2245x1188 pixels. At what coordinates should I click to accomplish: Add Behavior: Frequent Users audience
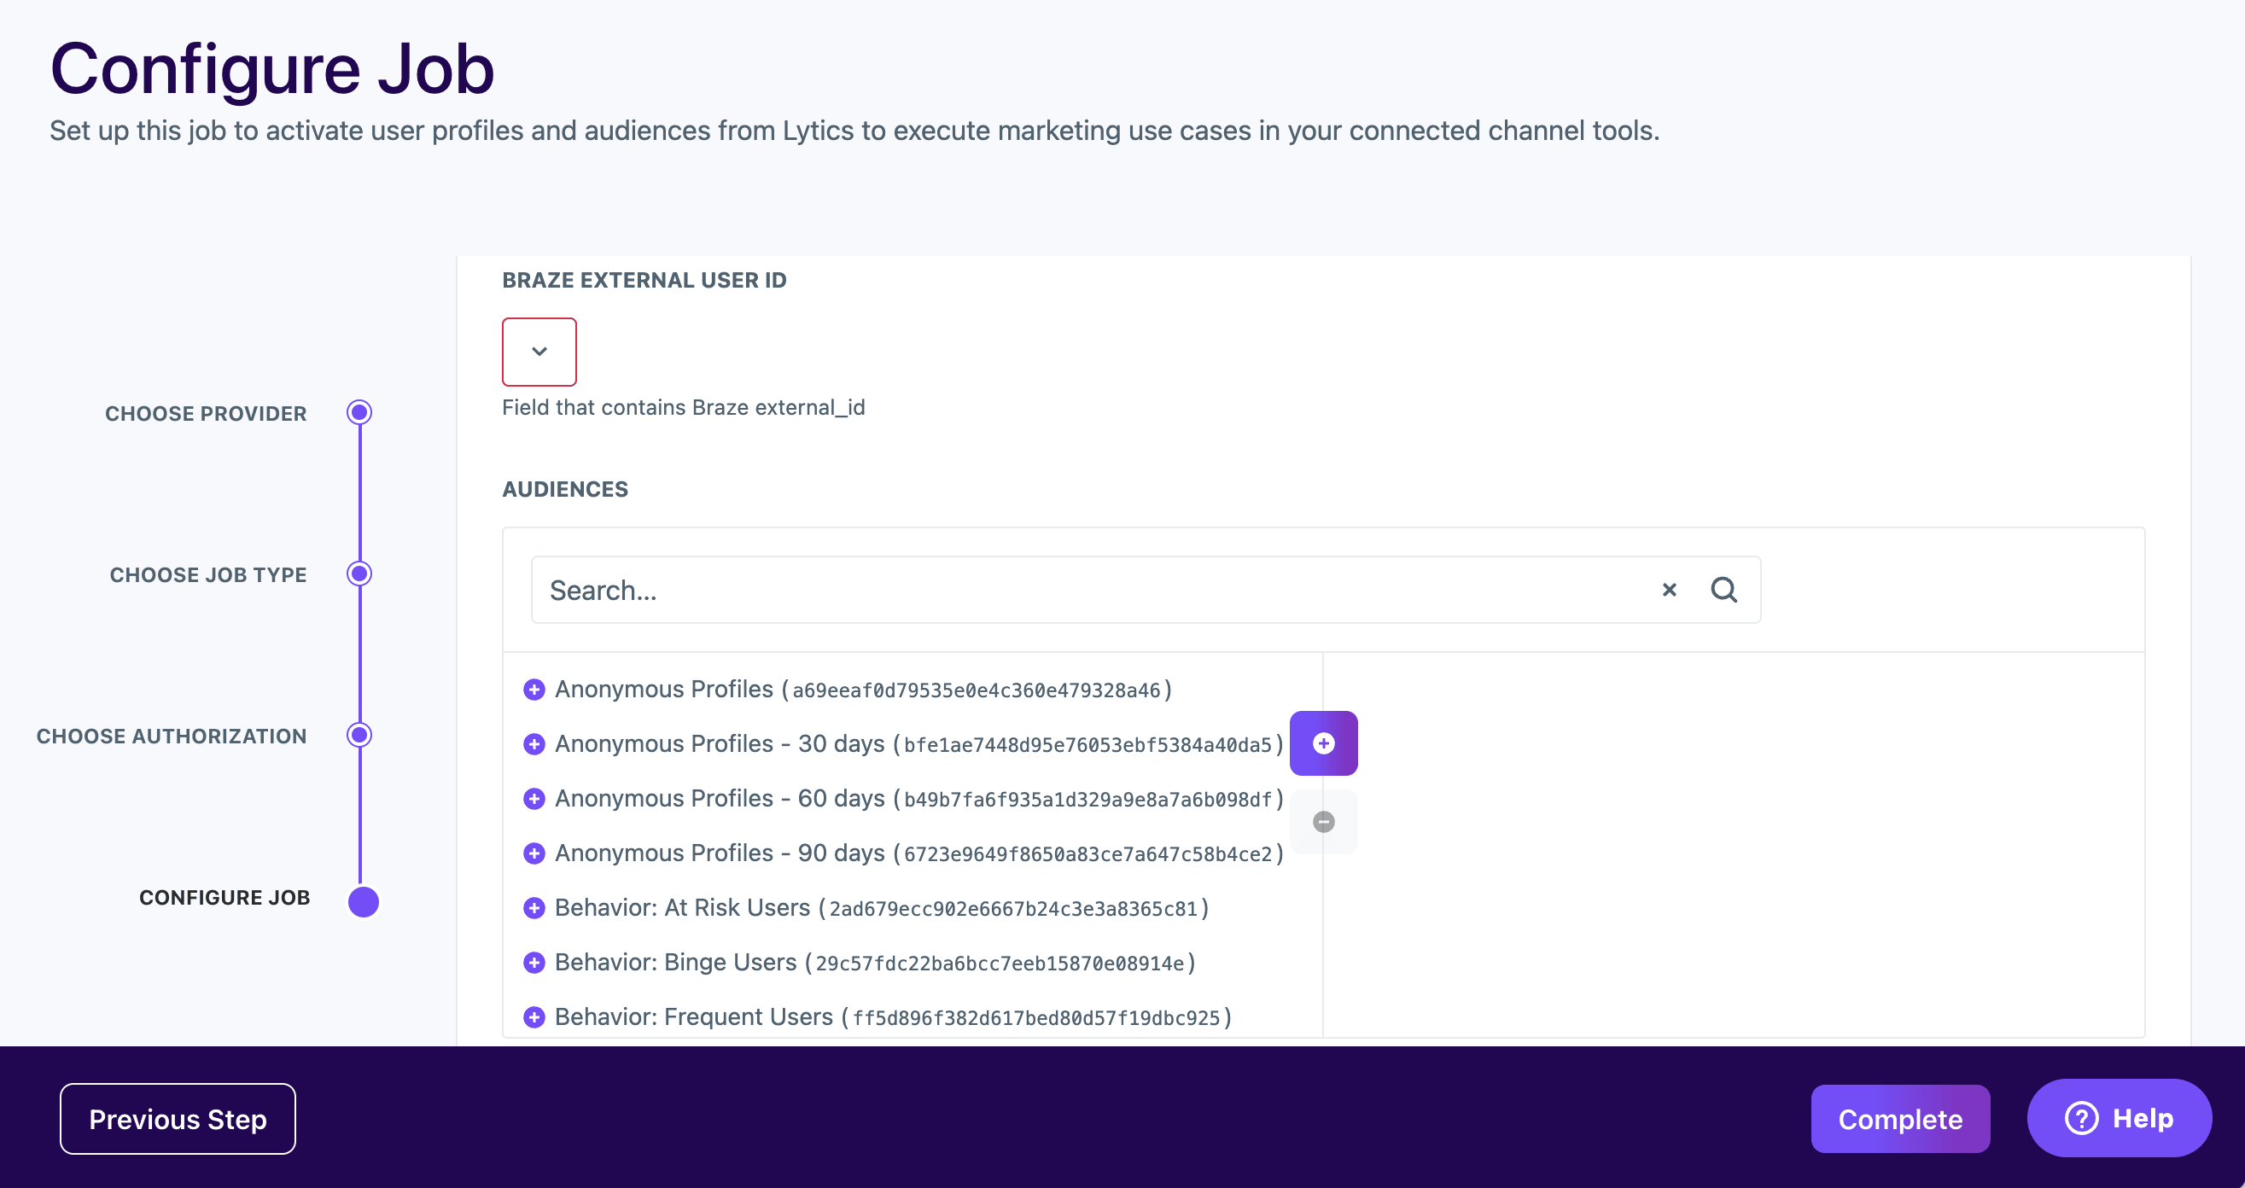[534, 1017]
